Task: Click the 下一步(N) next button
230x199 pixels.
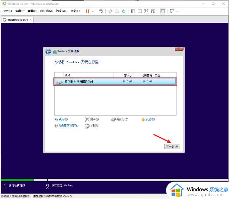Action: 172,146
